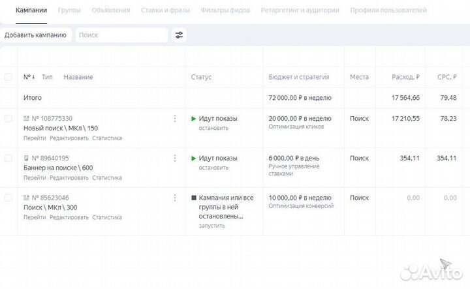Open the Ретаргетинг и аудитории tab
Viewport: 470px width, 289px height.
click(x=300, y=10)
